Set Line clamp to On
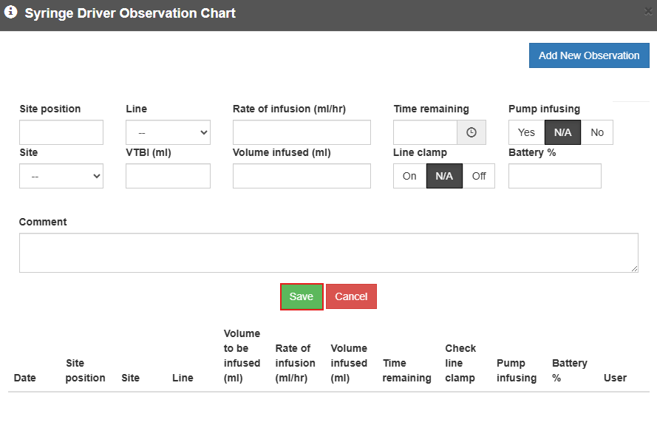The width and height of the screenshot is (657, 428). (x=409, y=176)
